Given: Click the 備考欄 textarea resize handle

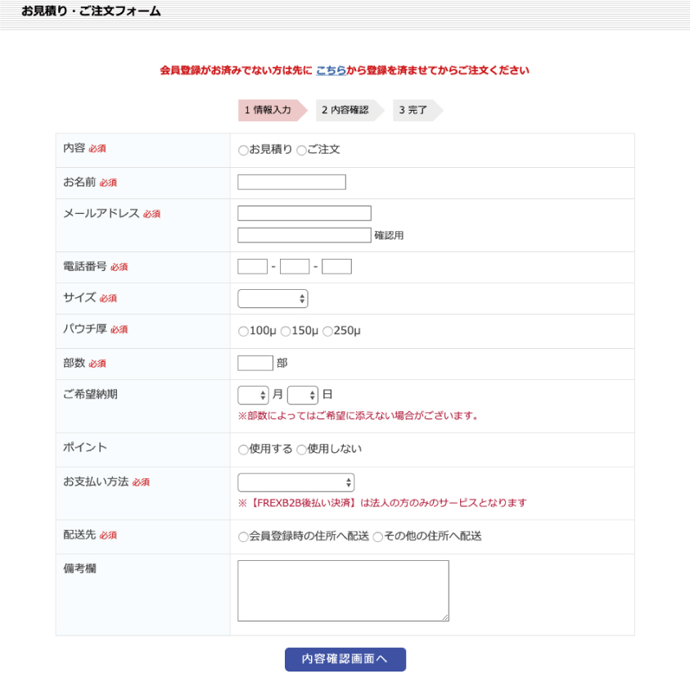Looking at the screenshot, I should [445, 617].
